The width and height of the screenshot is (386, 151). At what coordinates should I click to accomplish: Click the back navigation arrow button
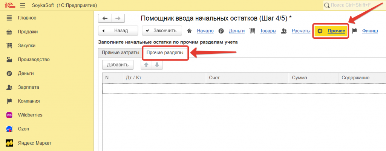pos(105,18)
